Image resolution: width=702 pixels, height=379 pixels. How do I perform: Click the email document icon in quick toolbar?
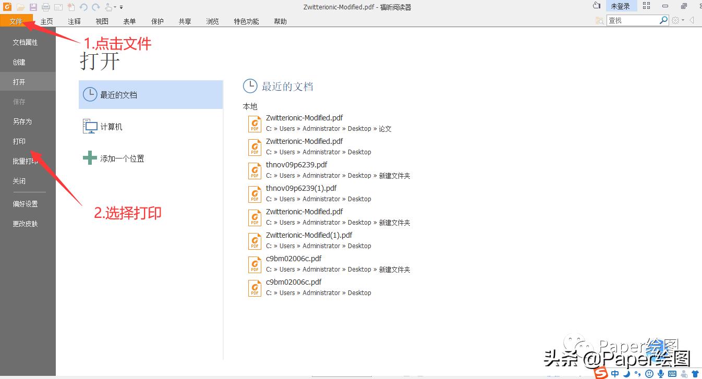57,6
